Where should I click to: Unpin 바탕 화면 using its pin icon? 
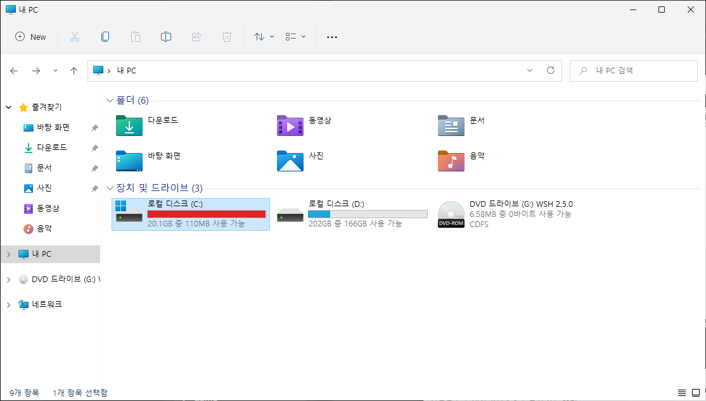pyautogui.click(x=94, y=128)
